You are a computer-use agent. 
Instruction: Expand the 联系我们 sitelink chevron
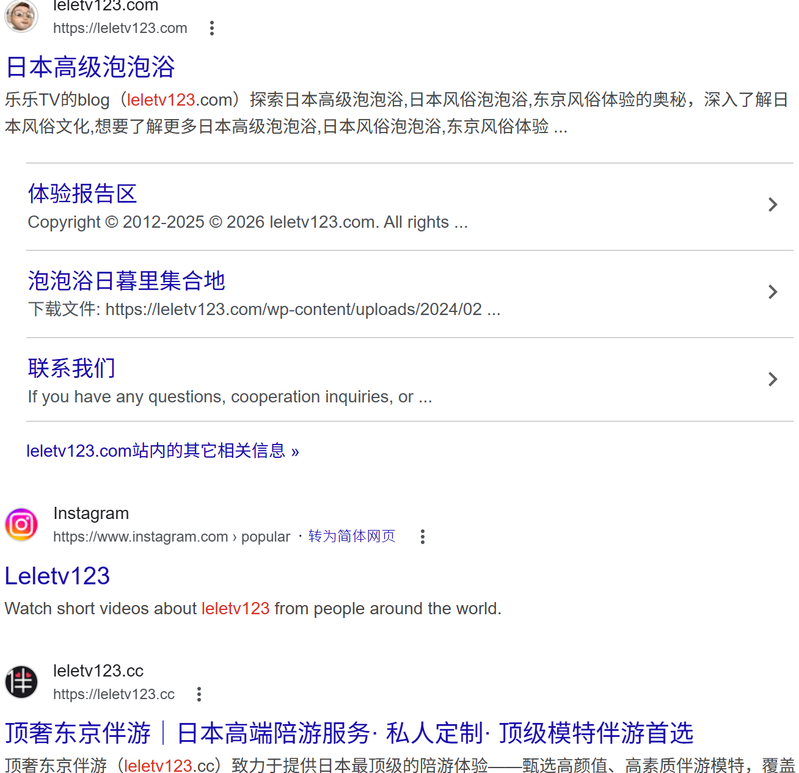tap(772, 379)
